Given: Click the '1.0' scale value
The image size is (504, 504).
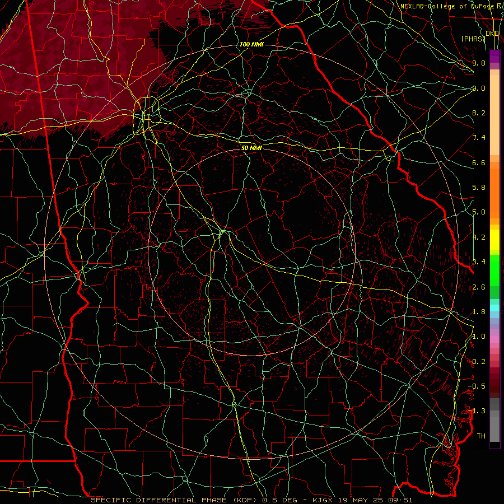Looking at the screenshot, I should pyautogui.click(x=479, y=337).
